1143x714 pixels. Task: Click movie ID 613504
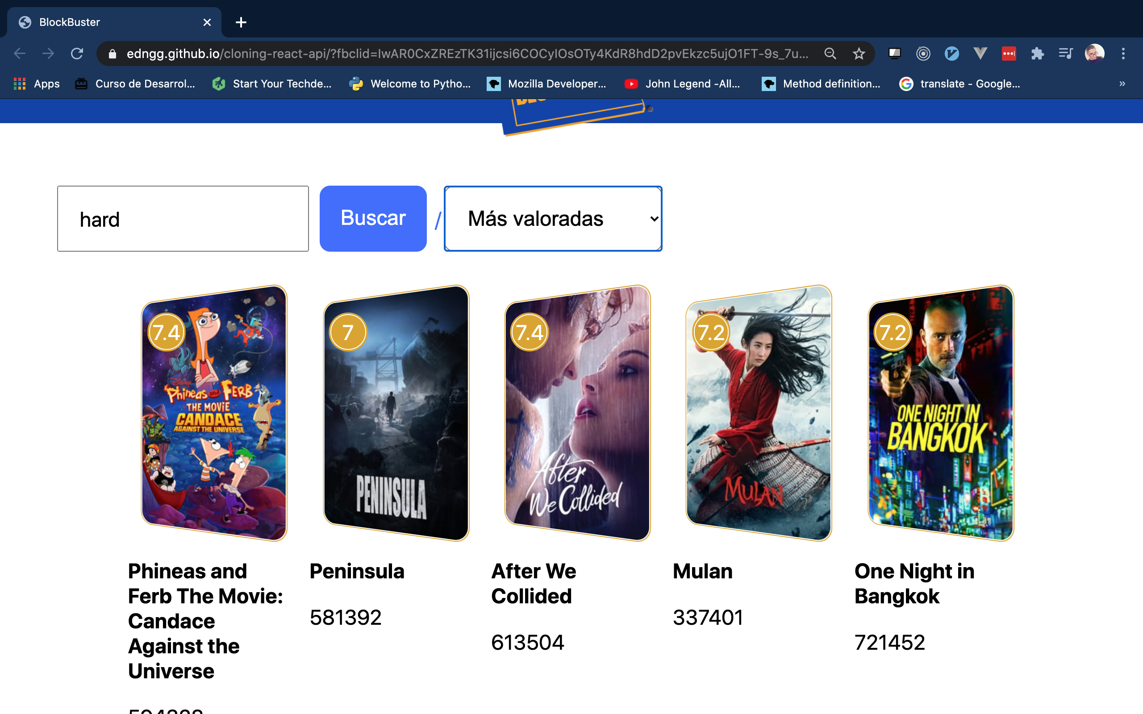click(528, 643)
